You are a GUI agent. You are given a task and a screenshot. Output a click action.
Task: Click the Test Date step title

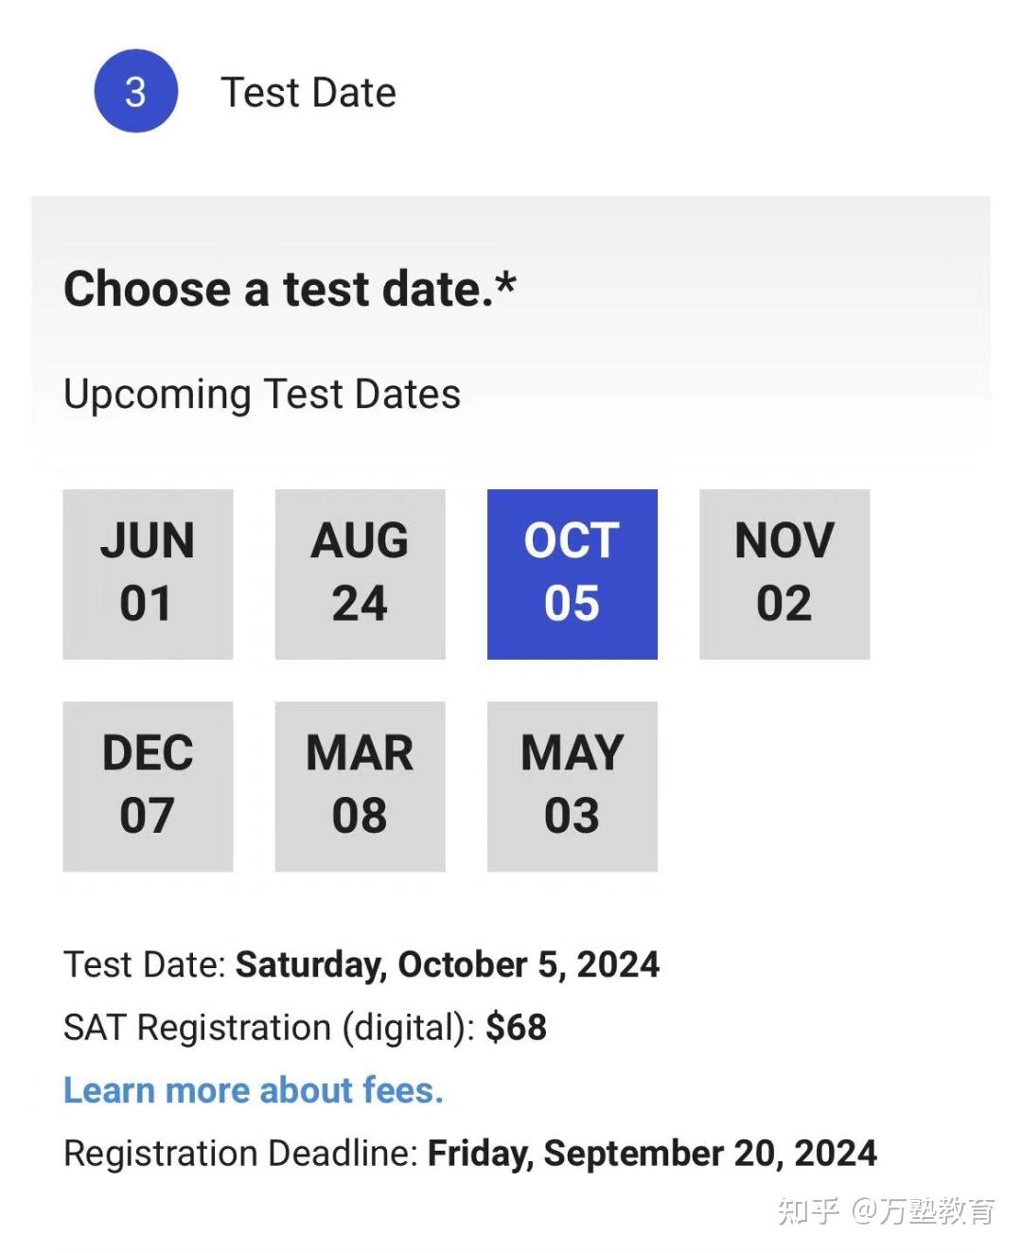[308, 93]
